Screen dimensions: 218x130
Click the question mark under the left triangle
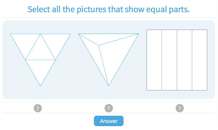[38, 108]
